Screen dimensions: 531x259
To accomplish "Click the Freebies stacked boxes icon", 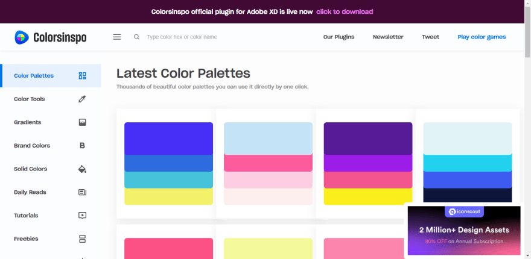I will pyautogui.click(x=82, y=239).
